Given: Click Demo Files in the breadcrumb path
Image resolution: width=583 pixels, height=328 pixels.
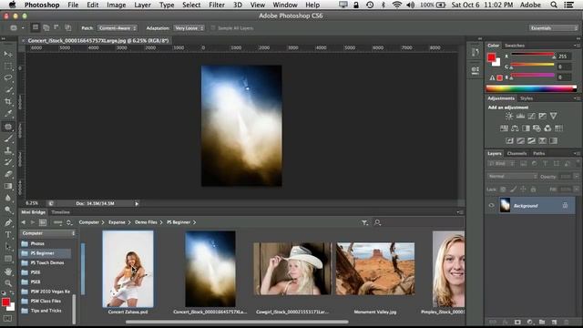Looking at the screenshot, I should pos(146,222).
